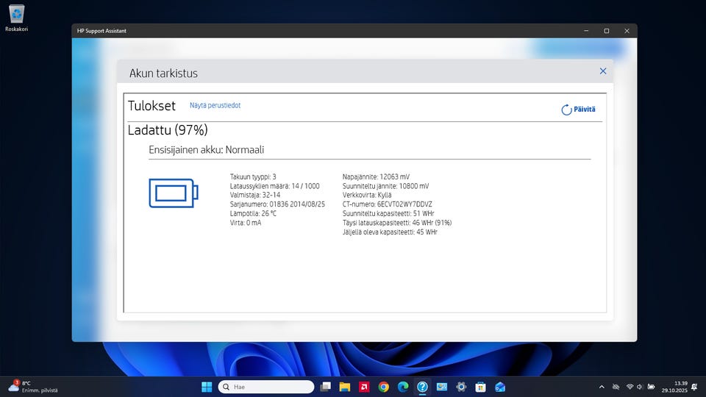Open Microsoft Store from the taskbar
Screen dimensions: 706x397
click(480, 387)
